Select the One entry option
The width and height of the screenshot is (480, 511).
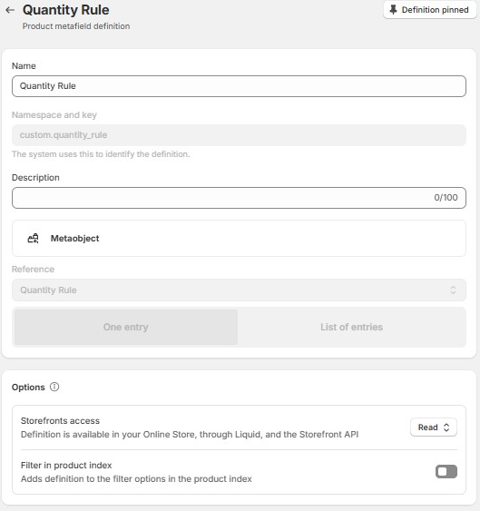[126, 327]
